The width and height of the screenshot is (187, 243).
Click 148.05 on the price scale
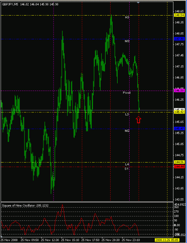[x=179, y=33]
